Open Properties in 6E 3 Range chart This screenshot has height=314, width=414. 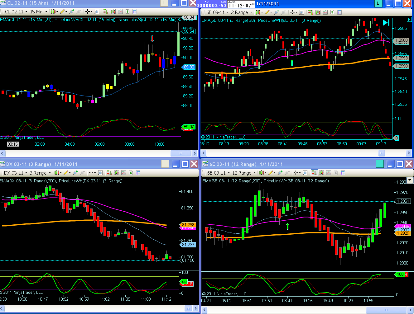[x=339, y=12]
